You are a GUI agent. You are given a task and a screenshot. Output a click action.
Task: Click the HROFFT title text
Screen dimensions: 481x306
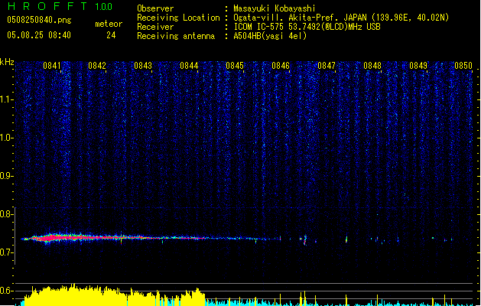coord(47,6)
